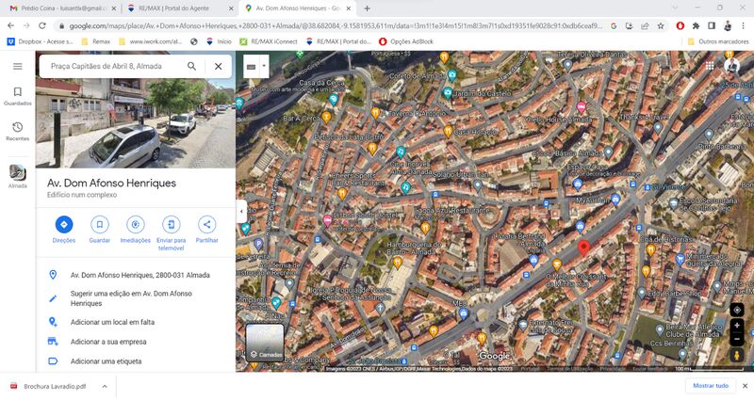754x400 pixels.
Task: Clear the search with the X icon
Action: click(x=219, y=66)
